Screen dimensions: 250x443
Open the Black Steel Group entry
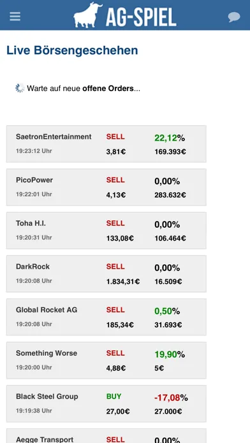(107, 404)
